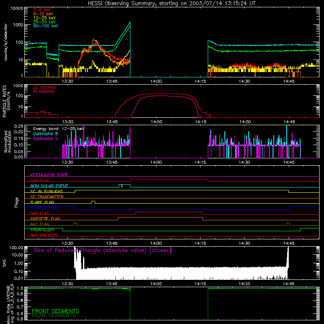Select the LO channel legend label
Screen dimensions: 324x324
click(45, 87)
